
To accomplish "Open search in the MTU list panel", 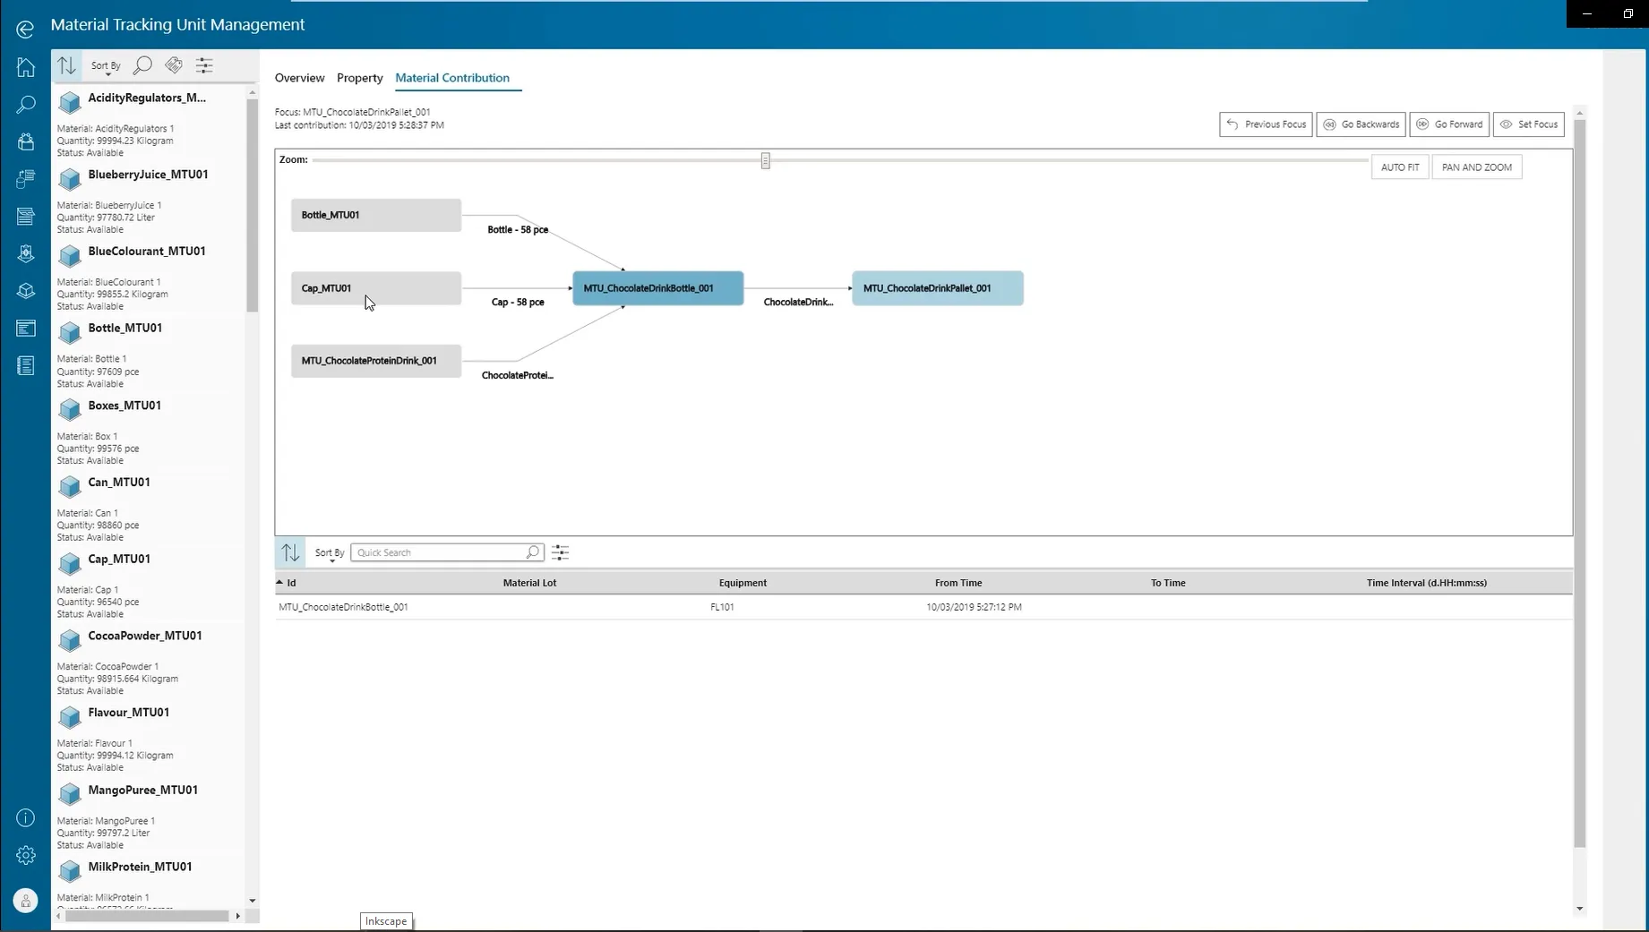I will coord(142,64).
